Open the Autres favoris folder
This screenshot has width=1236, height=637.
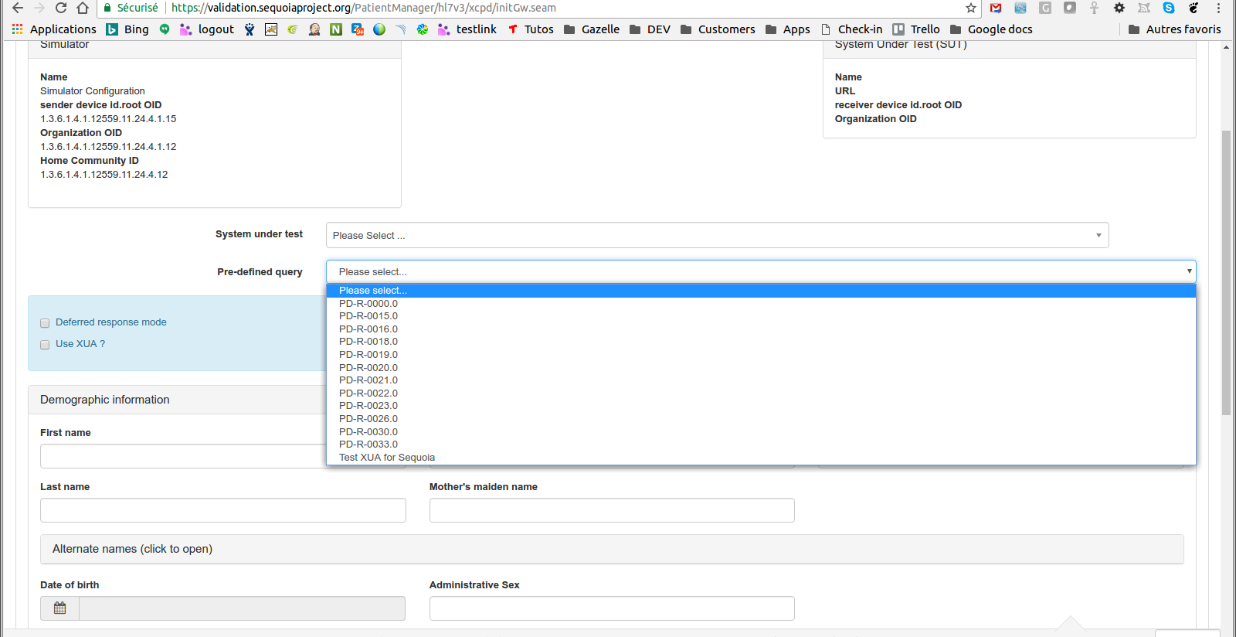click(1175, 29)
